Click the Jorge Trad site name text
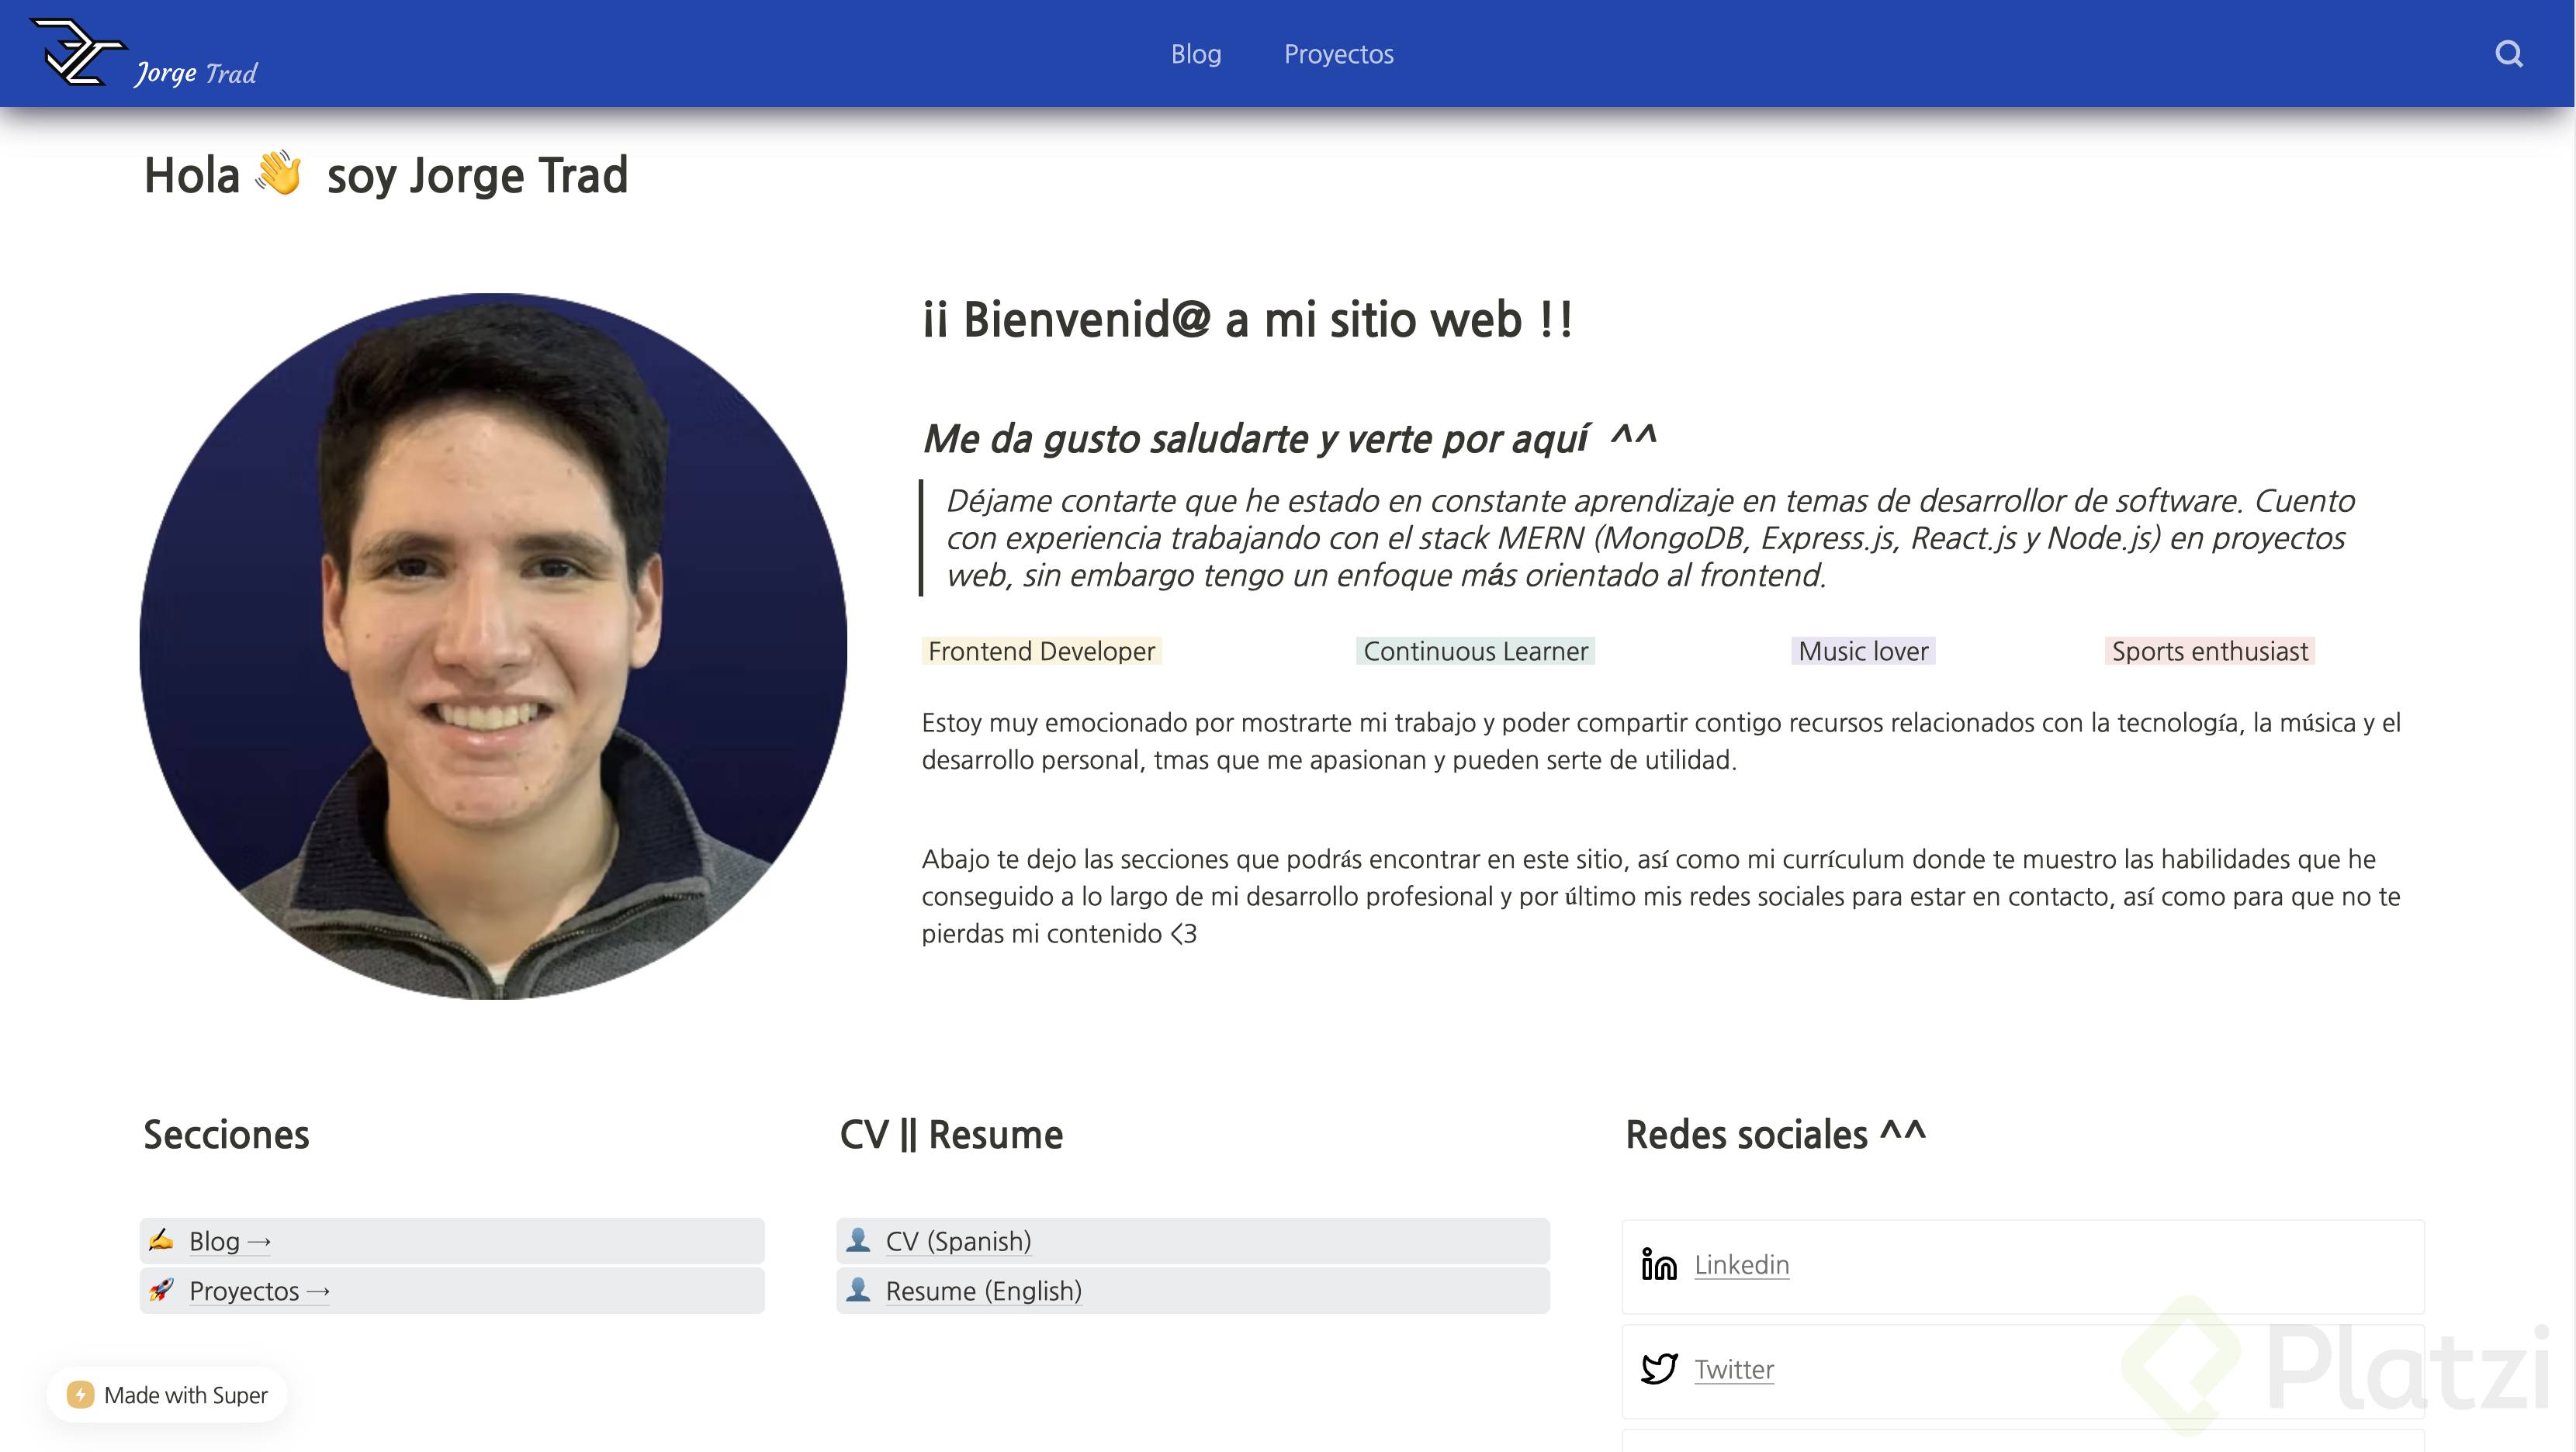Screen dimensions: 2576x1452 [x=196, y=74]
